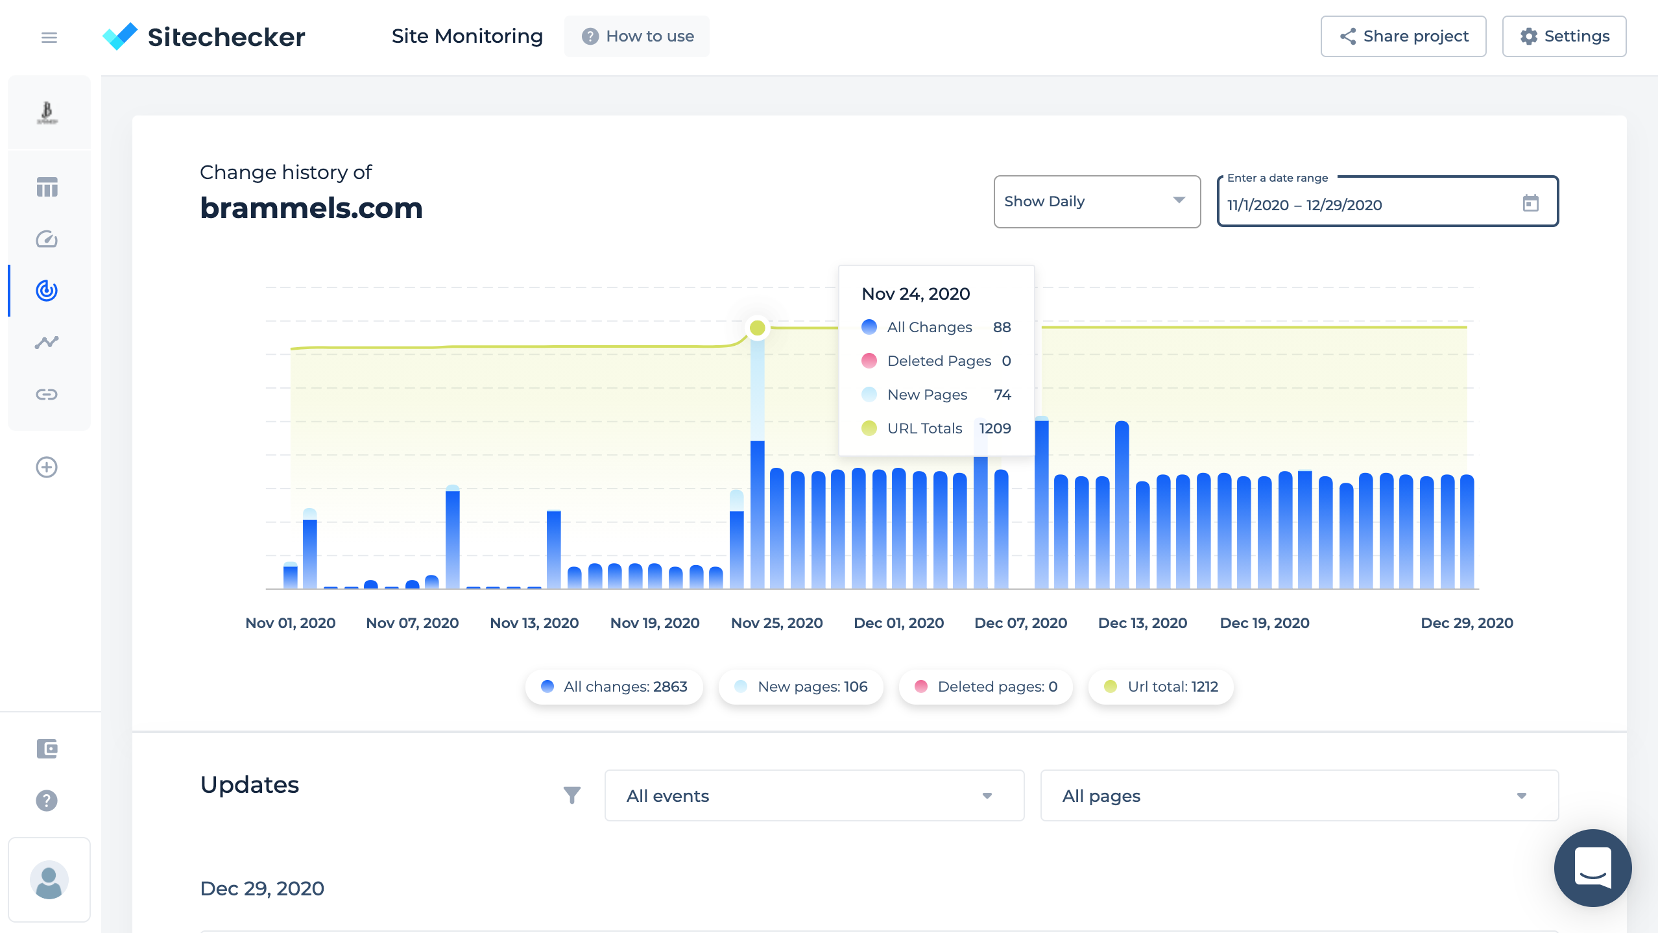The width and height of the screenshot is (1658, 933).
Task: Click the Site Monitoring icon in sidebar
Action: 45,291
